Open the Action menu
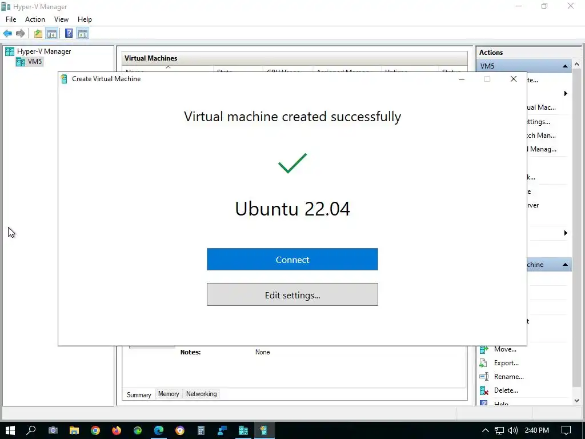The width and height of the screenshot is (585, 439). tap(35, 19)
